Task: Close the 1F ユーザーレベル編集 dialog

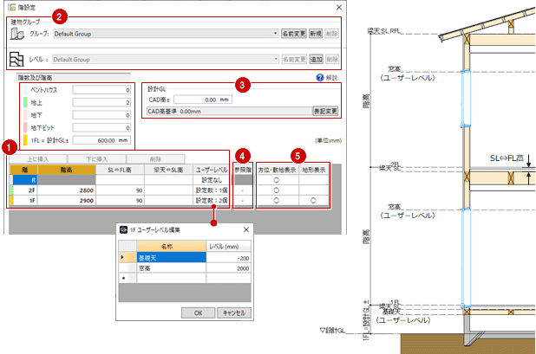Action: point(244,230)
